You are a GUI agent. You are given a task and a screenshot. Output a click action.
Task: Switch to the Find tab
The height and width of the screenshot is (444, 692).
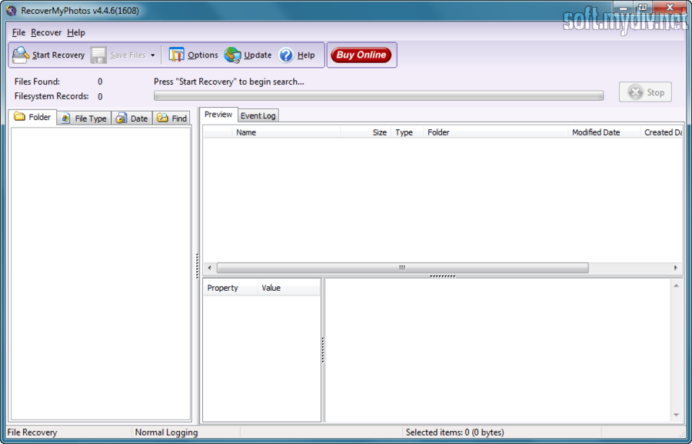[171, 119]
